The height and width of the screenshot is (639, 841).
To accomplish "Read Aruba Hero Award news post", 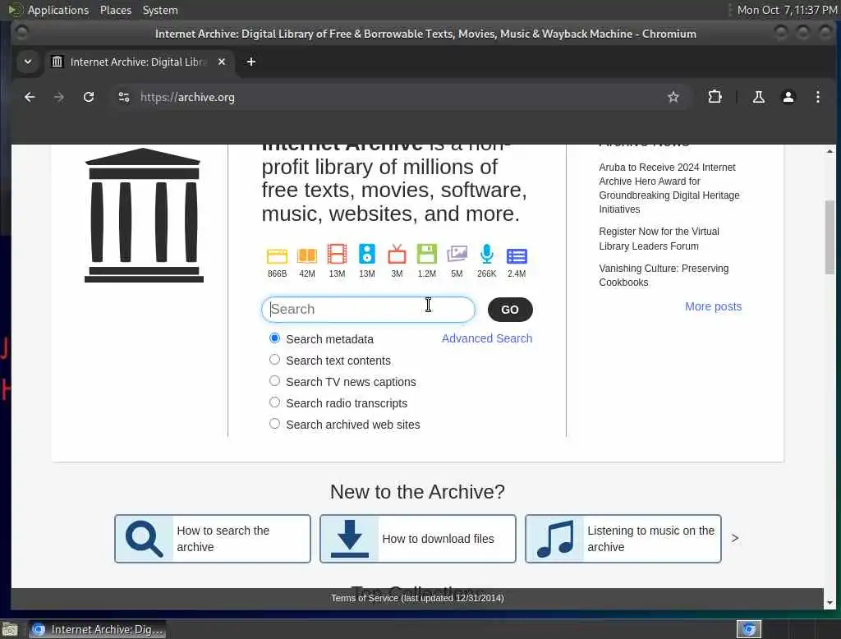I will point(669,188).
